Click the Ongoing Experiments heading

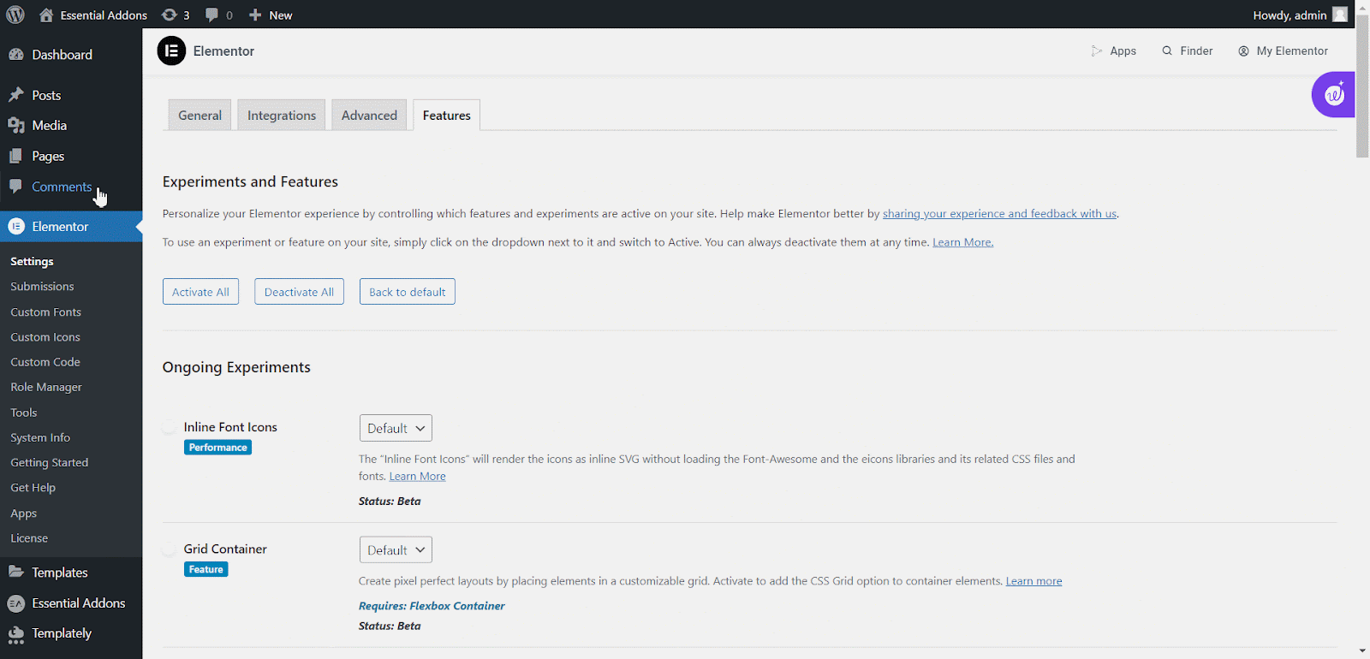tap(236, 367)
